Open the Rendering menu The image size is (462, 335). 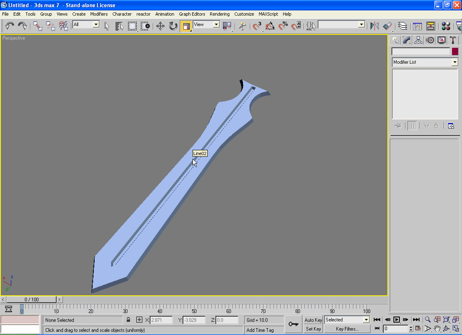pos(219,14)
